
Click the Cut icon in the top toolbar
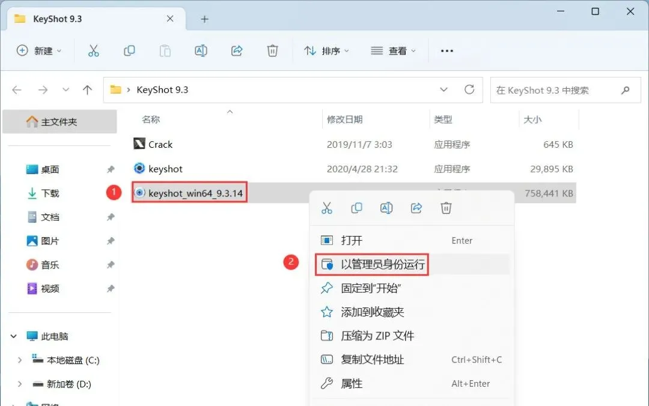pos(94,50)
